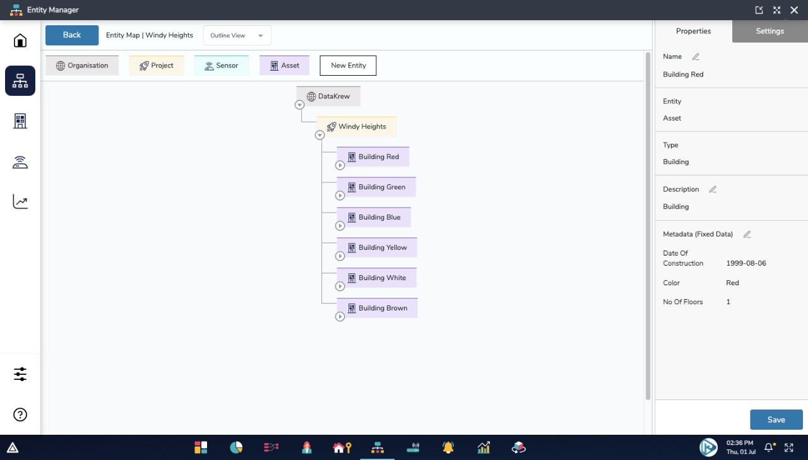Click the Save button
808x460 pixels.
(x=776, y=420)
